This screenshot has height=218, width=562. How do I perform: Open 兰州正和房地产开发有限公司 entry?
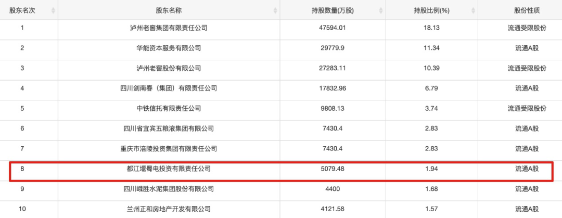169,209
